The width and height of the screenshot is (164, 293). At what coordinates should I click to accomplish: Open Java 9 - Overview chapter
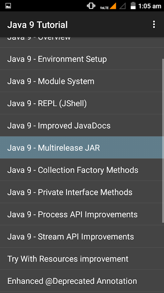[x=82, y=42]
